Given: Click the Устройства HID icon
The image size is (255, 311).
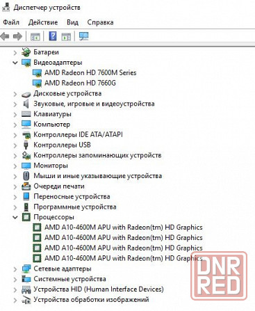Looking at the screenshot, I should [26, 289].
